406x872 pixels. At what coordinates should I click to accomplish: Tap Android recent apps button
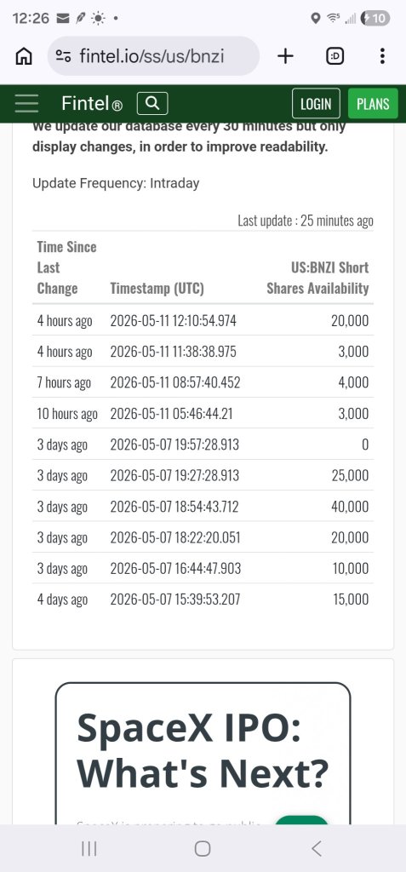pos(89,848)
